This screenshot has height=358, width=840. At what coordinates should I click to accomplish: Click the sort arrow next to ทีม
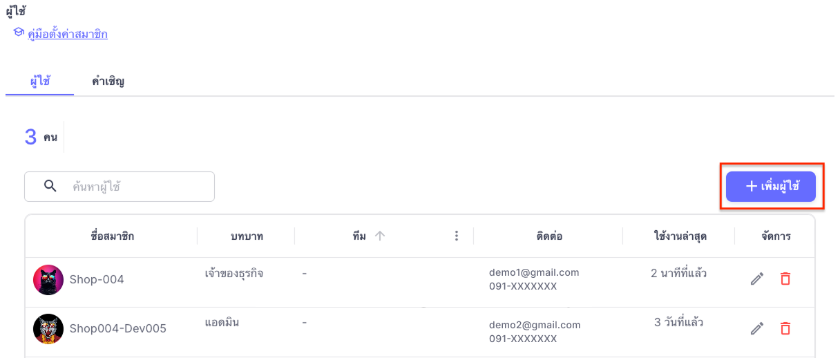click(379, 236)
